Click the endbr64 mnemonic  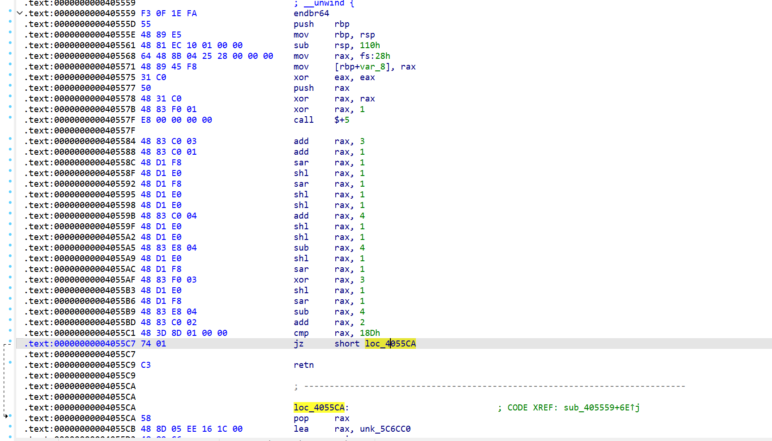[x=311, y=13]
